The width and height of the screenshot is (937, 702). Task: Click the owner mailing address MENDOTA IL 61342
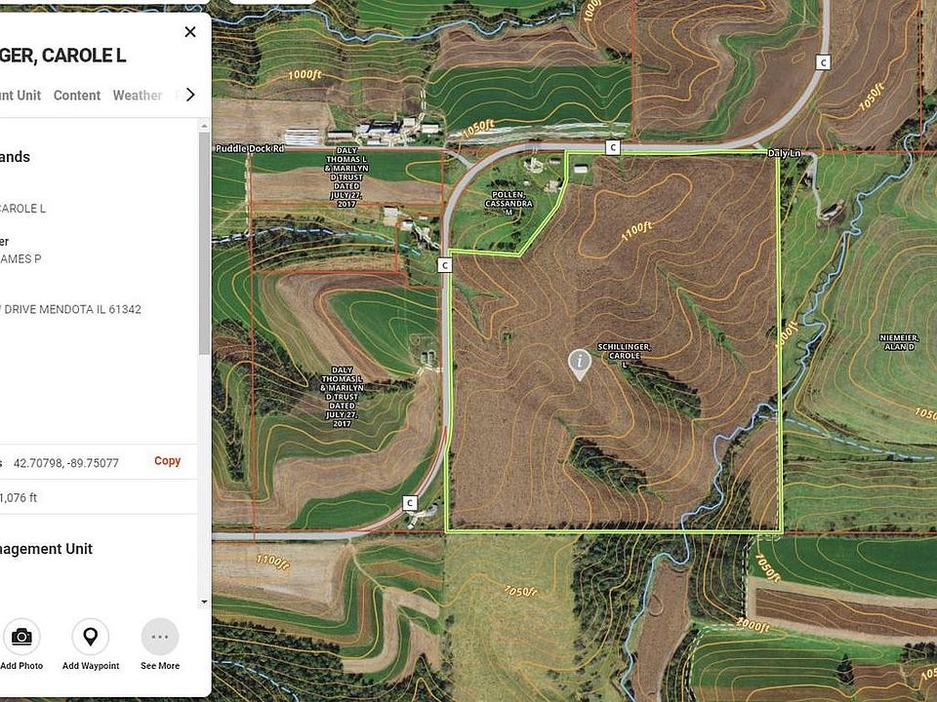[70, 309]
